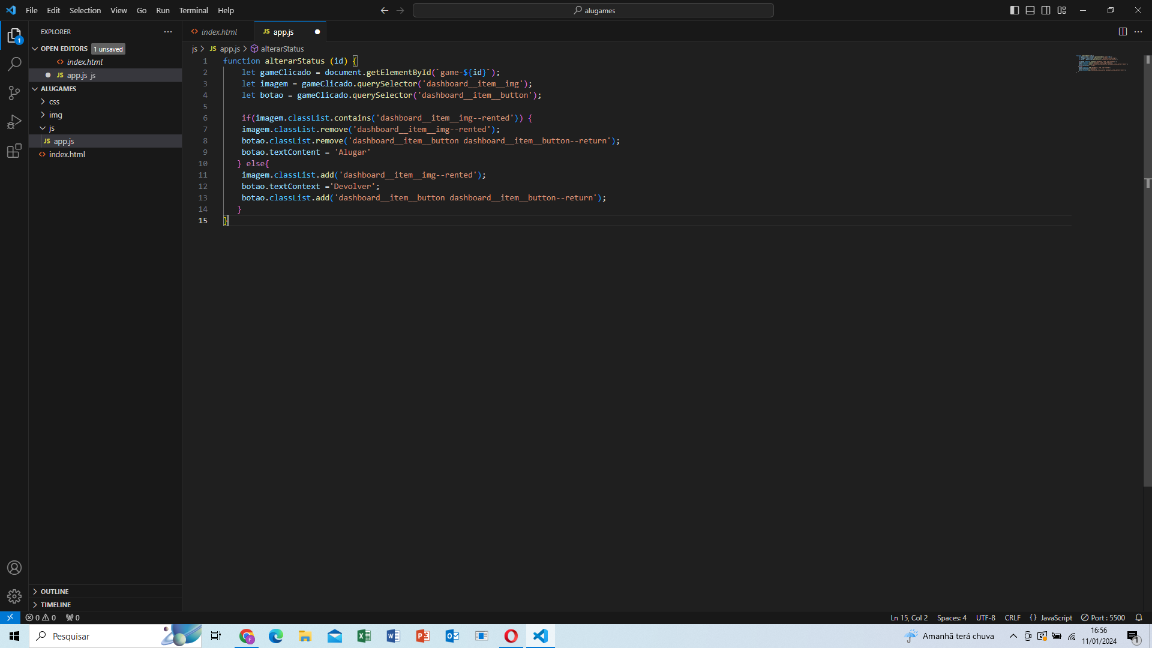Viewport: 1152px width, 648px height.
Task: Open the Search view in activity bar
Action: [x=14, y=64]
